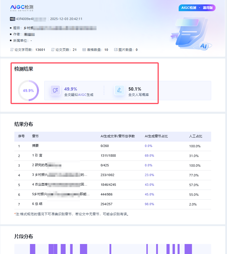Click the 论文页数 page count icon
Screen dimensions: 227x254
53,50
